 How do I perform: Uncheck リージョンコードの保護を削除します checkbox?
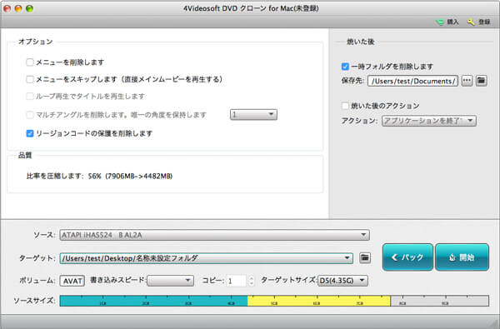(x=30, y=133)
